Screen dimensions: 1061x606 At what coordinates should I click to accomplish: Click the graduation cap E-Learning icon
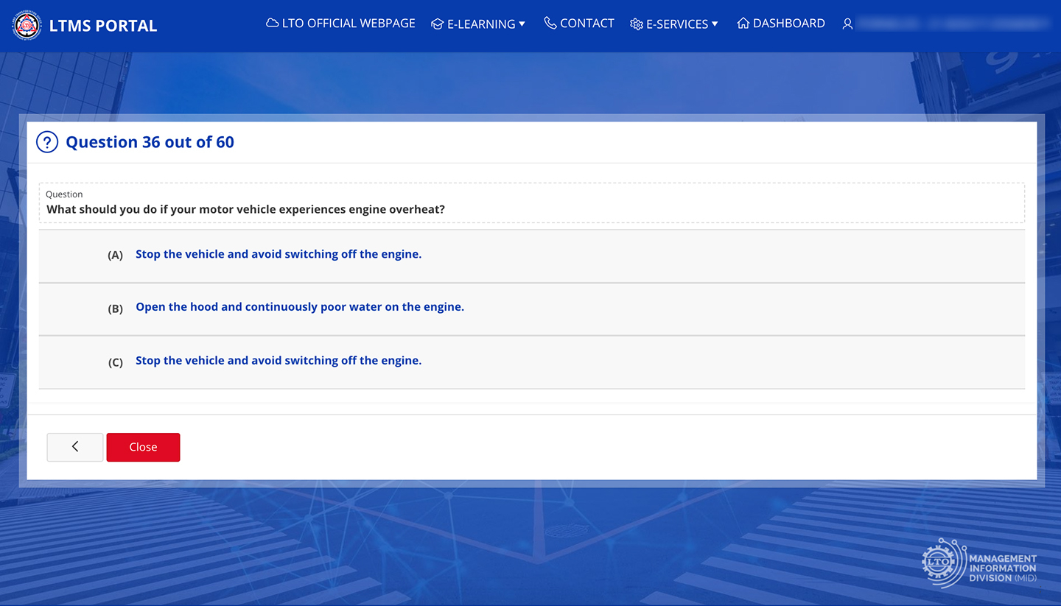437,24
